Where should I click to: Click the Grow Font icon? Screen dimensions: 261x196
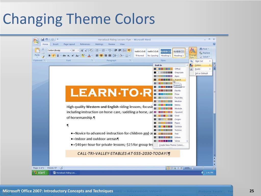82,50
